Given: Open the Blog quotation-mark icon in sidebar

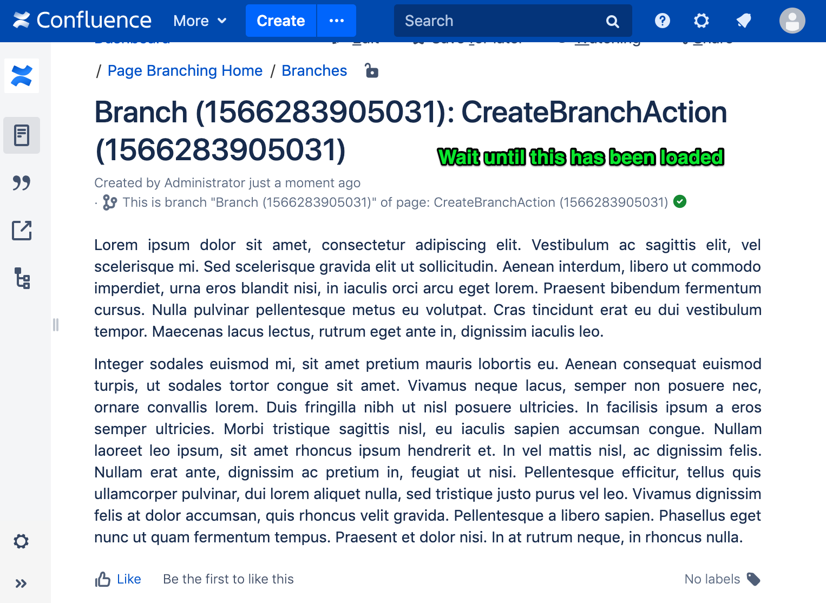Looking at the screenshot, I should 22,183.
